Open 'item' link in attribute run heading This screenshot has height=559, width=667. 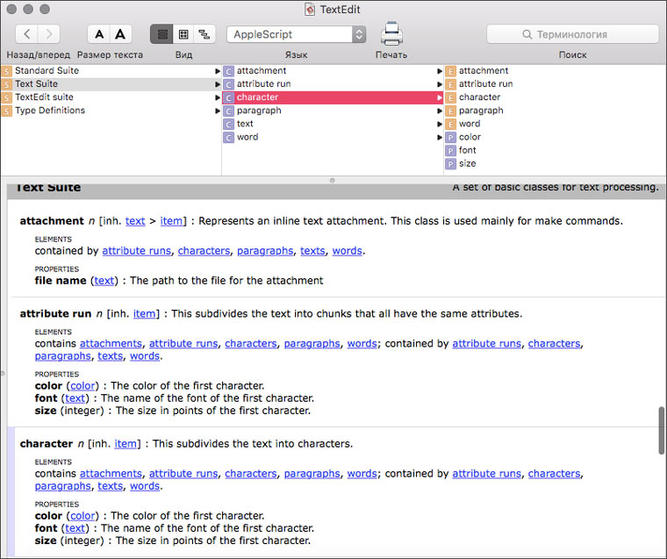pyautogui.click(x=145, y=314)
